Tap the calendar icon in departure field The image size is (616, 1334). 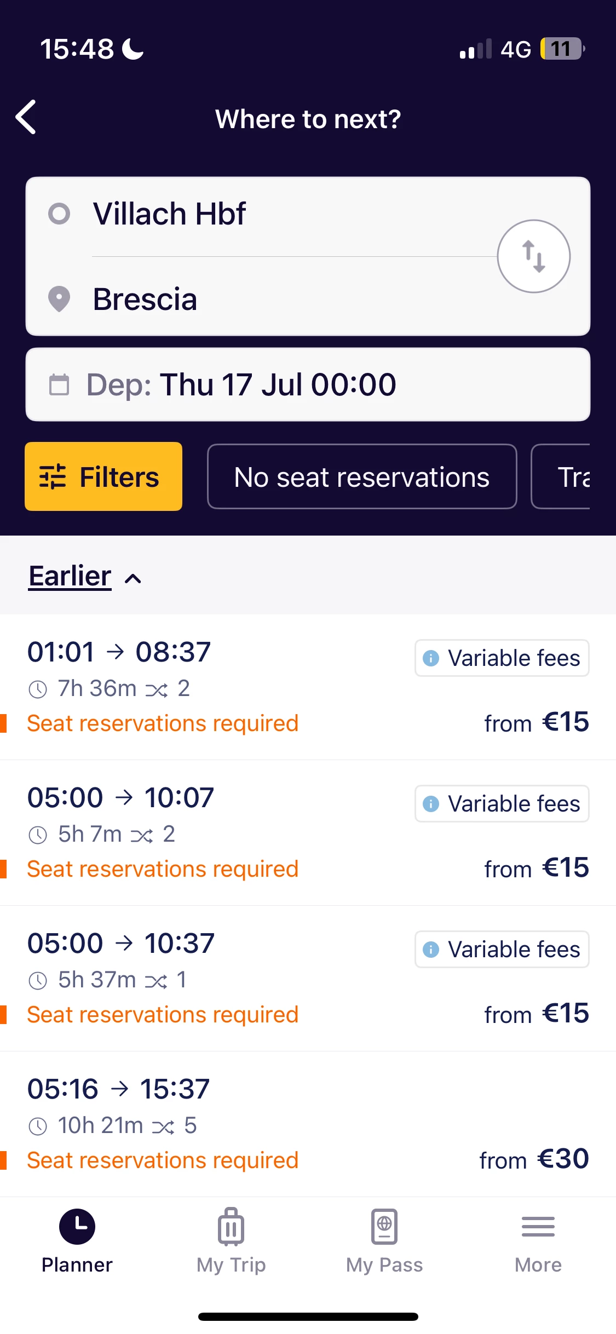click(x=59, y=384)
